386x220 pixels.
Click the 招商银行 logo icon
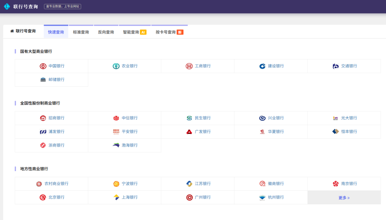click(x=43, y=118)
